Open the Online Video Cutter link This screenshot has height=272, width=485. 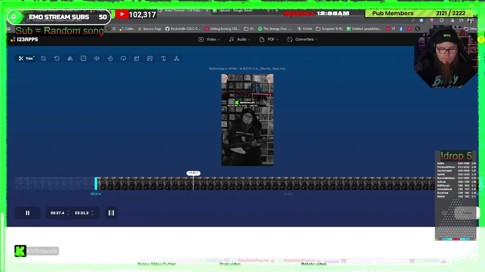coord(156,264)
